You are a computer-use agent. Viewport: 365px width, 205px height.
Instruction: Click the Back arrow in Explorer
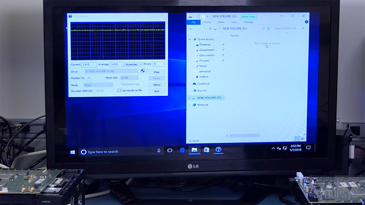[x=192, y=29]
